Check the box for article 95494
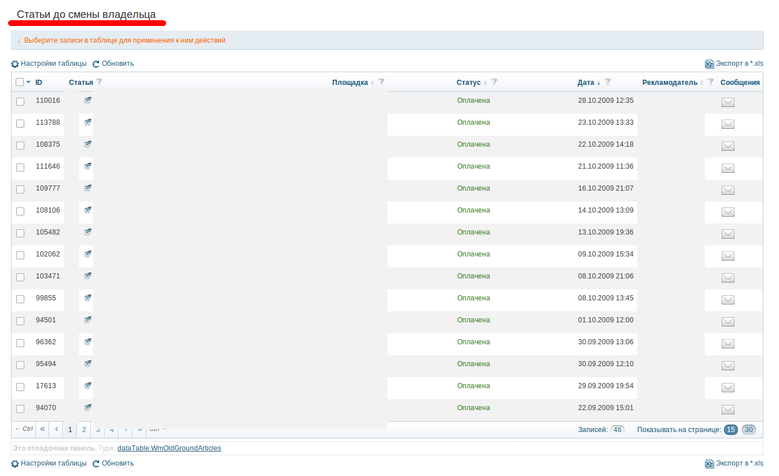Viewport: 779px width, 476px height. (x=20, y=365)
